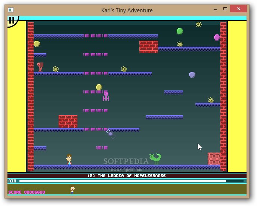The image size is (257, 206).
Task: Click the level title Ladder of Hopelessness
Action: (x=127, y=176)
